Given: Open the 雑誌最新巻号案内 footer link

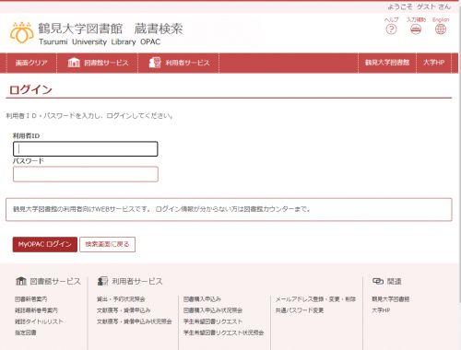Looking at the screenshot, I should tap(36, 310).
